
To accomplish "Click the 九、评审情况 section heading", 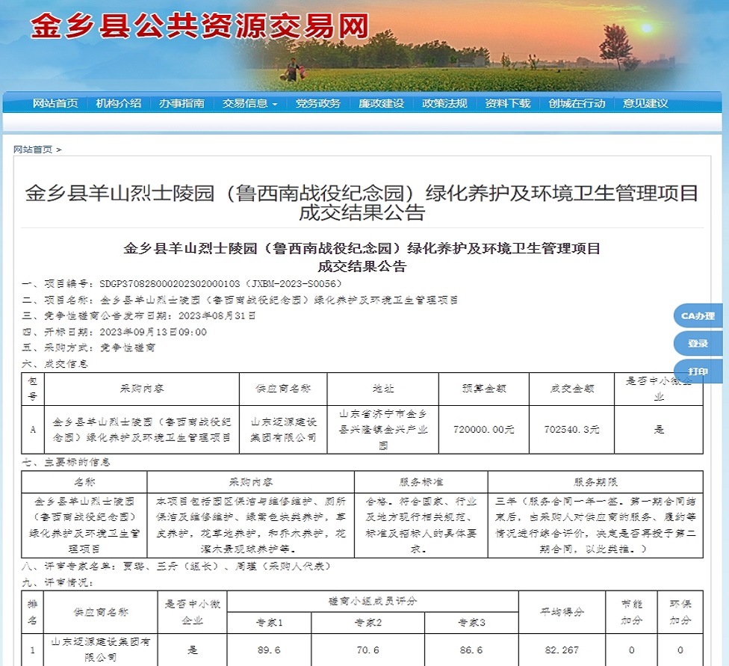I will [x=58, y=583].
